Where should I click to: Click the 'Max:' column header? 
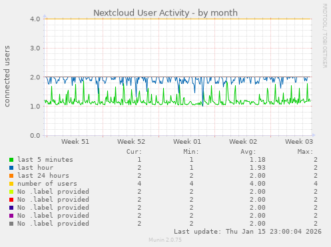pyautogui.click(x=305, y=152)
